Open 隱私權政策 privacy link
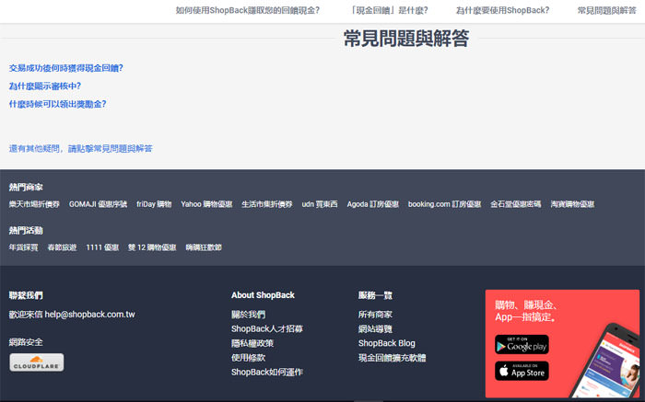Viewport: 645px width, 402px height. coord(252,343)
